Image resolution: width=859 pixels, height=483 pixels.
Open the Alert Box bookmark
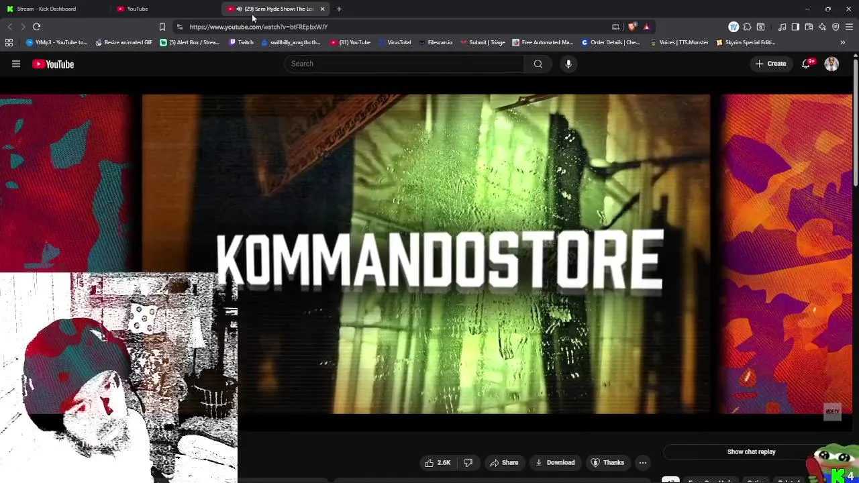tap(190, 42)
